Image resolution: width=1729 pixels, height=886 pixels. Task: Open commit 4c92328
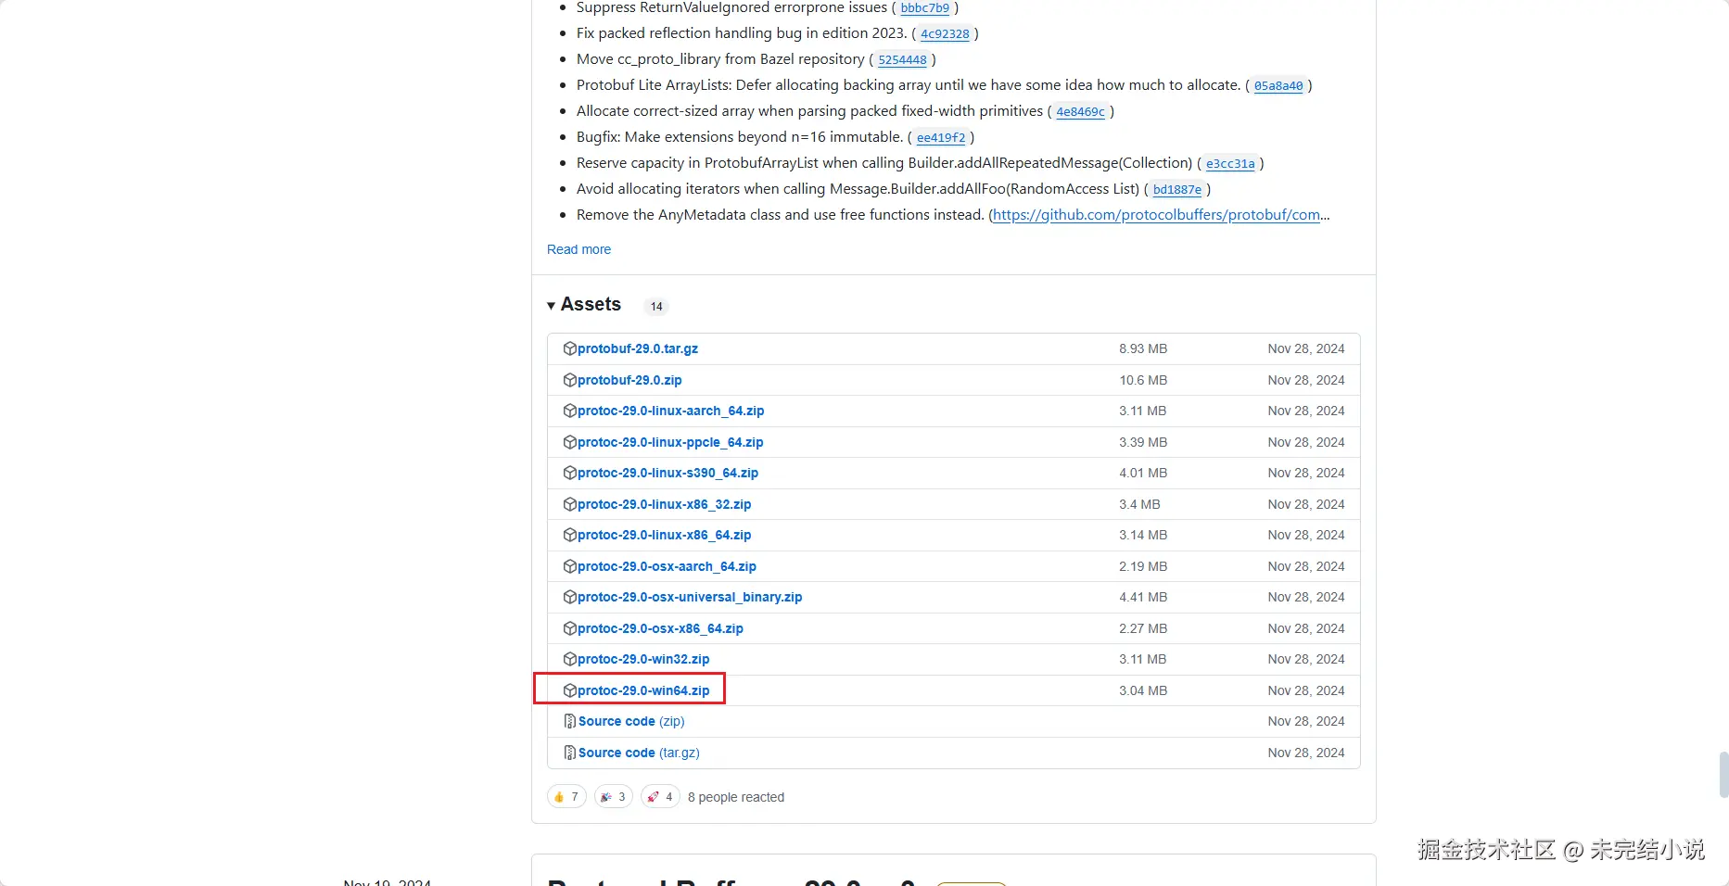click(x=945, y=33)
